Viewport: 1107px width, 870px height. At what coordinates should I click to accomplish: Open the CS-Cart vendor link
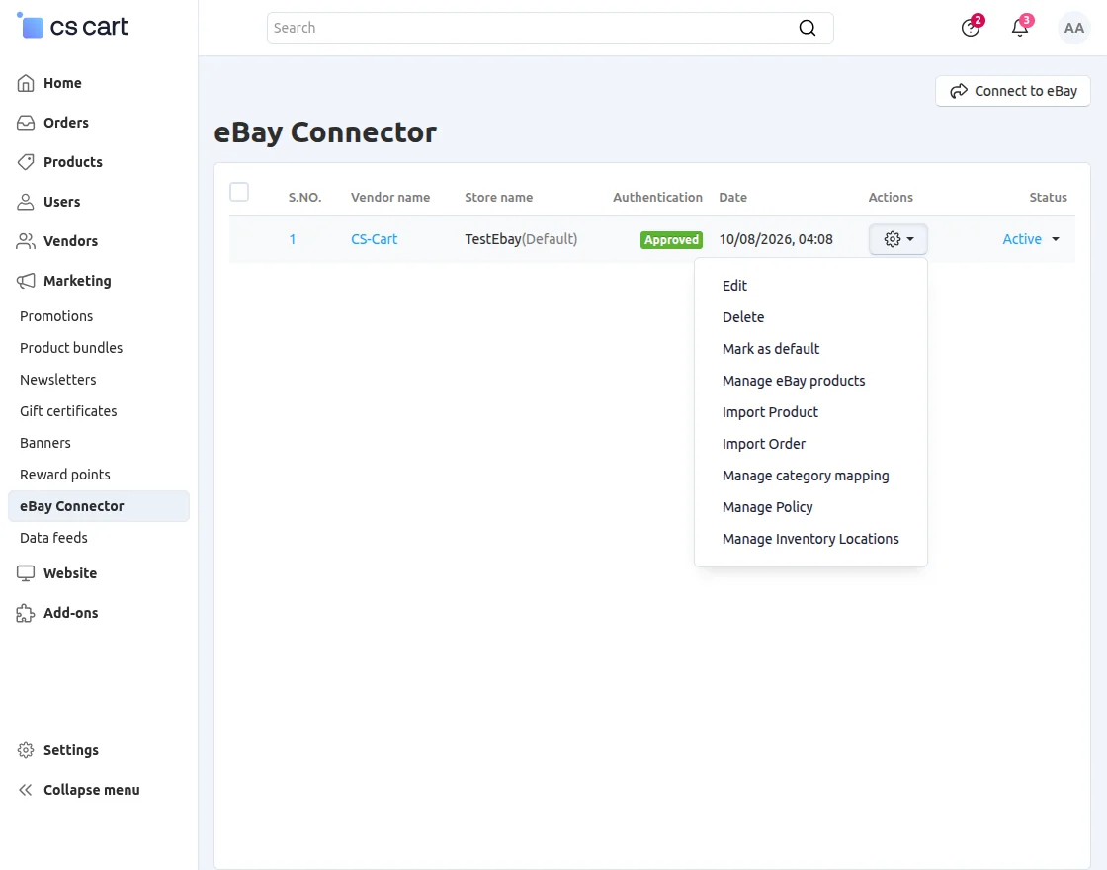coord(375,239)
